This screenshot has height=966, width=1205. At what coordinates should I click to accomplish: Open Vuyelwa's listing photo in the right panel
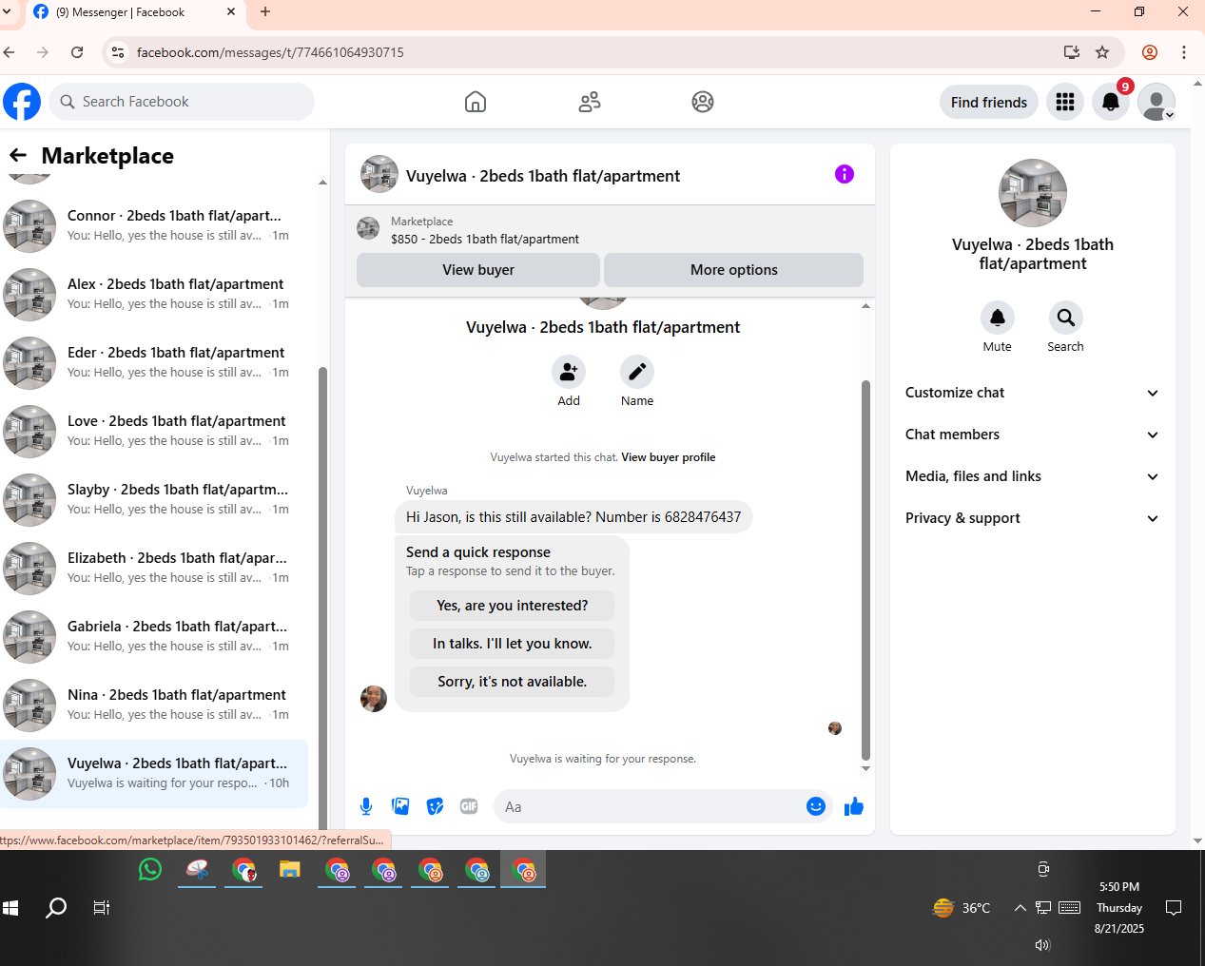1033,193
